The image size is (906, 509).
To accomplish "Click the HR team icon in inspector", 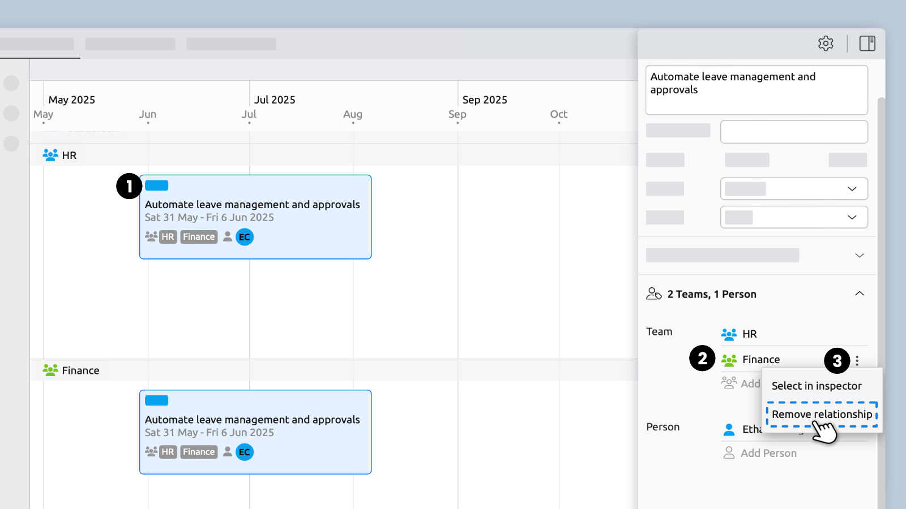I will coord(729,334).
